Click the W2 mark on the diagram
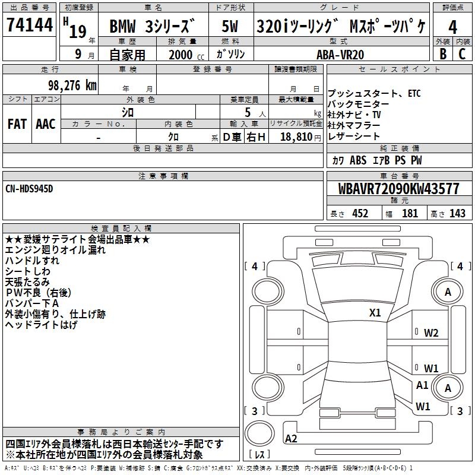The width and height of the screenshot is (475, 475). (x=431, y=333)
